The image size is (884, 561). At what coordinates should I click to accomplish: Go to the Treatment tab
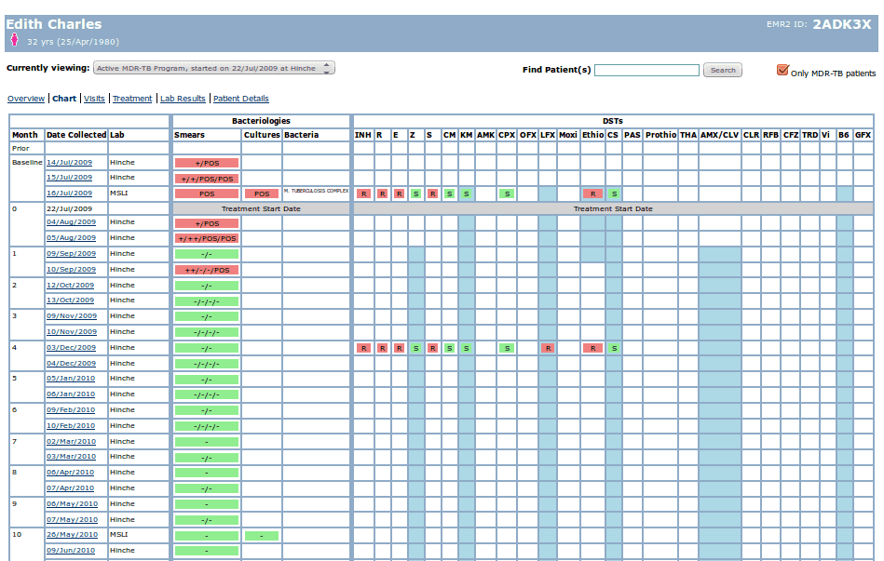click(x=132, y=99)
